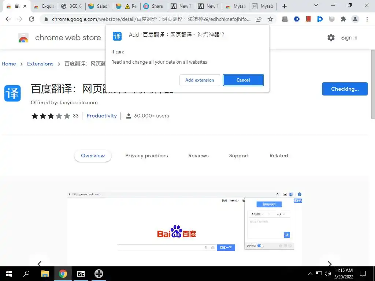Open the Windows Start menu
375x281 pixels.
[9, 274]
